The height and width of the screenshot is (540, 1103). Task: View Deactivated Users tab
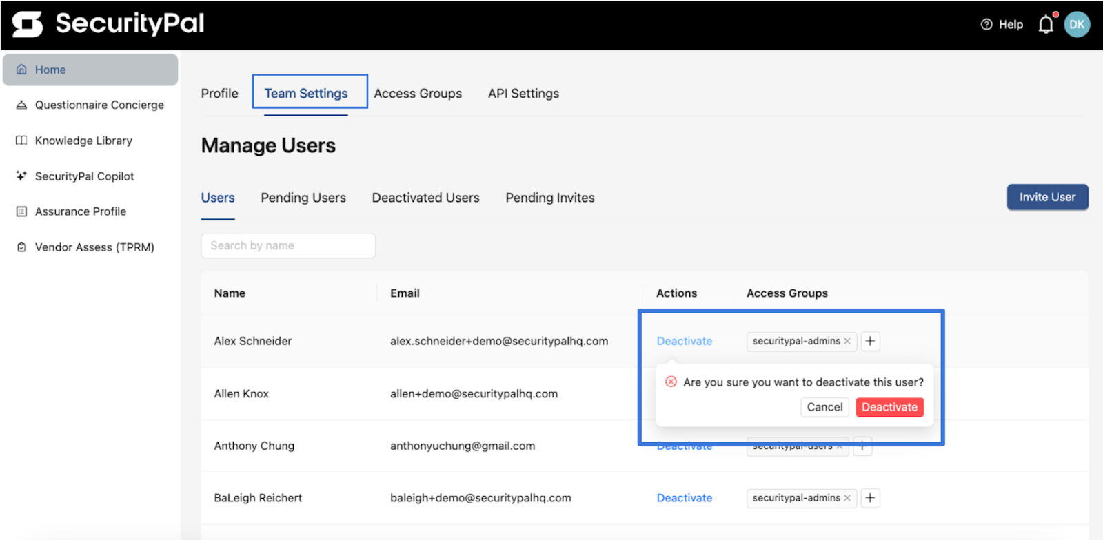[426, 198]
